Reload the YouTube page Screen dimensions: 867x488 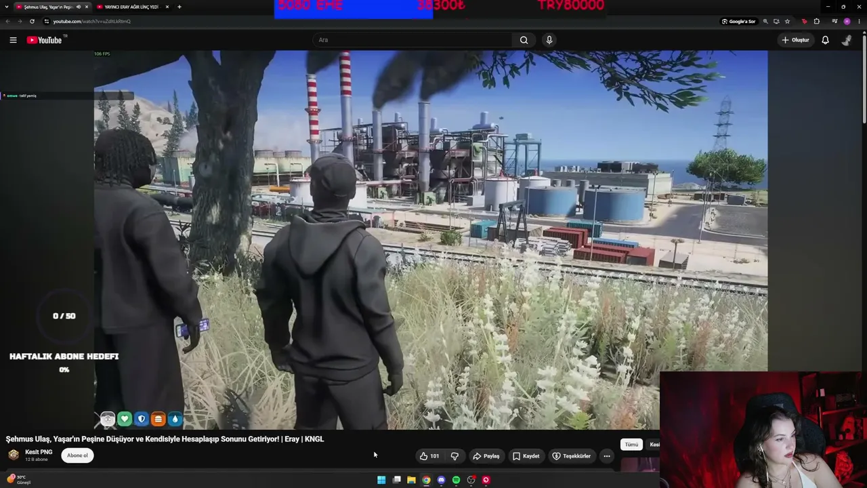(32, 21)
